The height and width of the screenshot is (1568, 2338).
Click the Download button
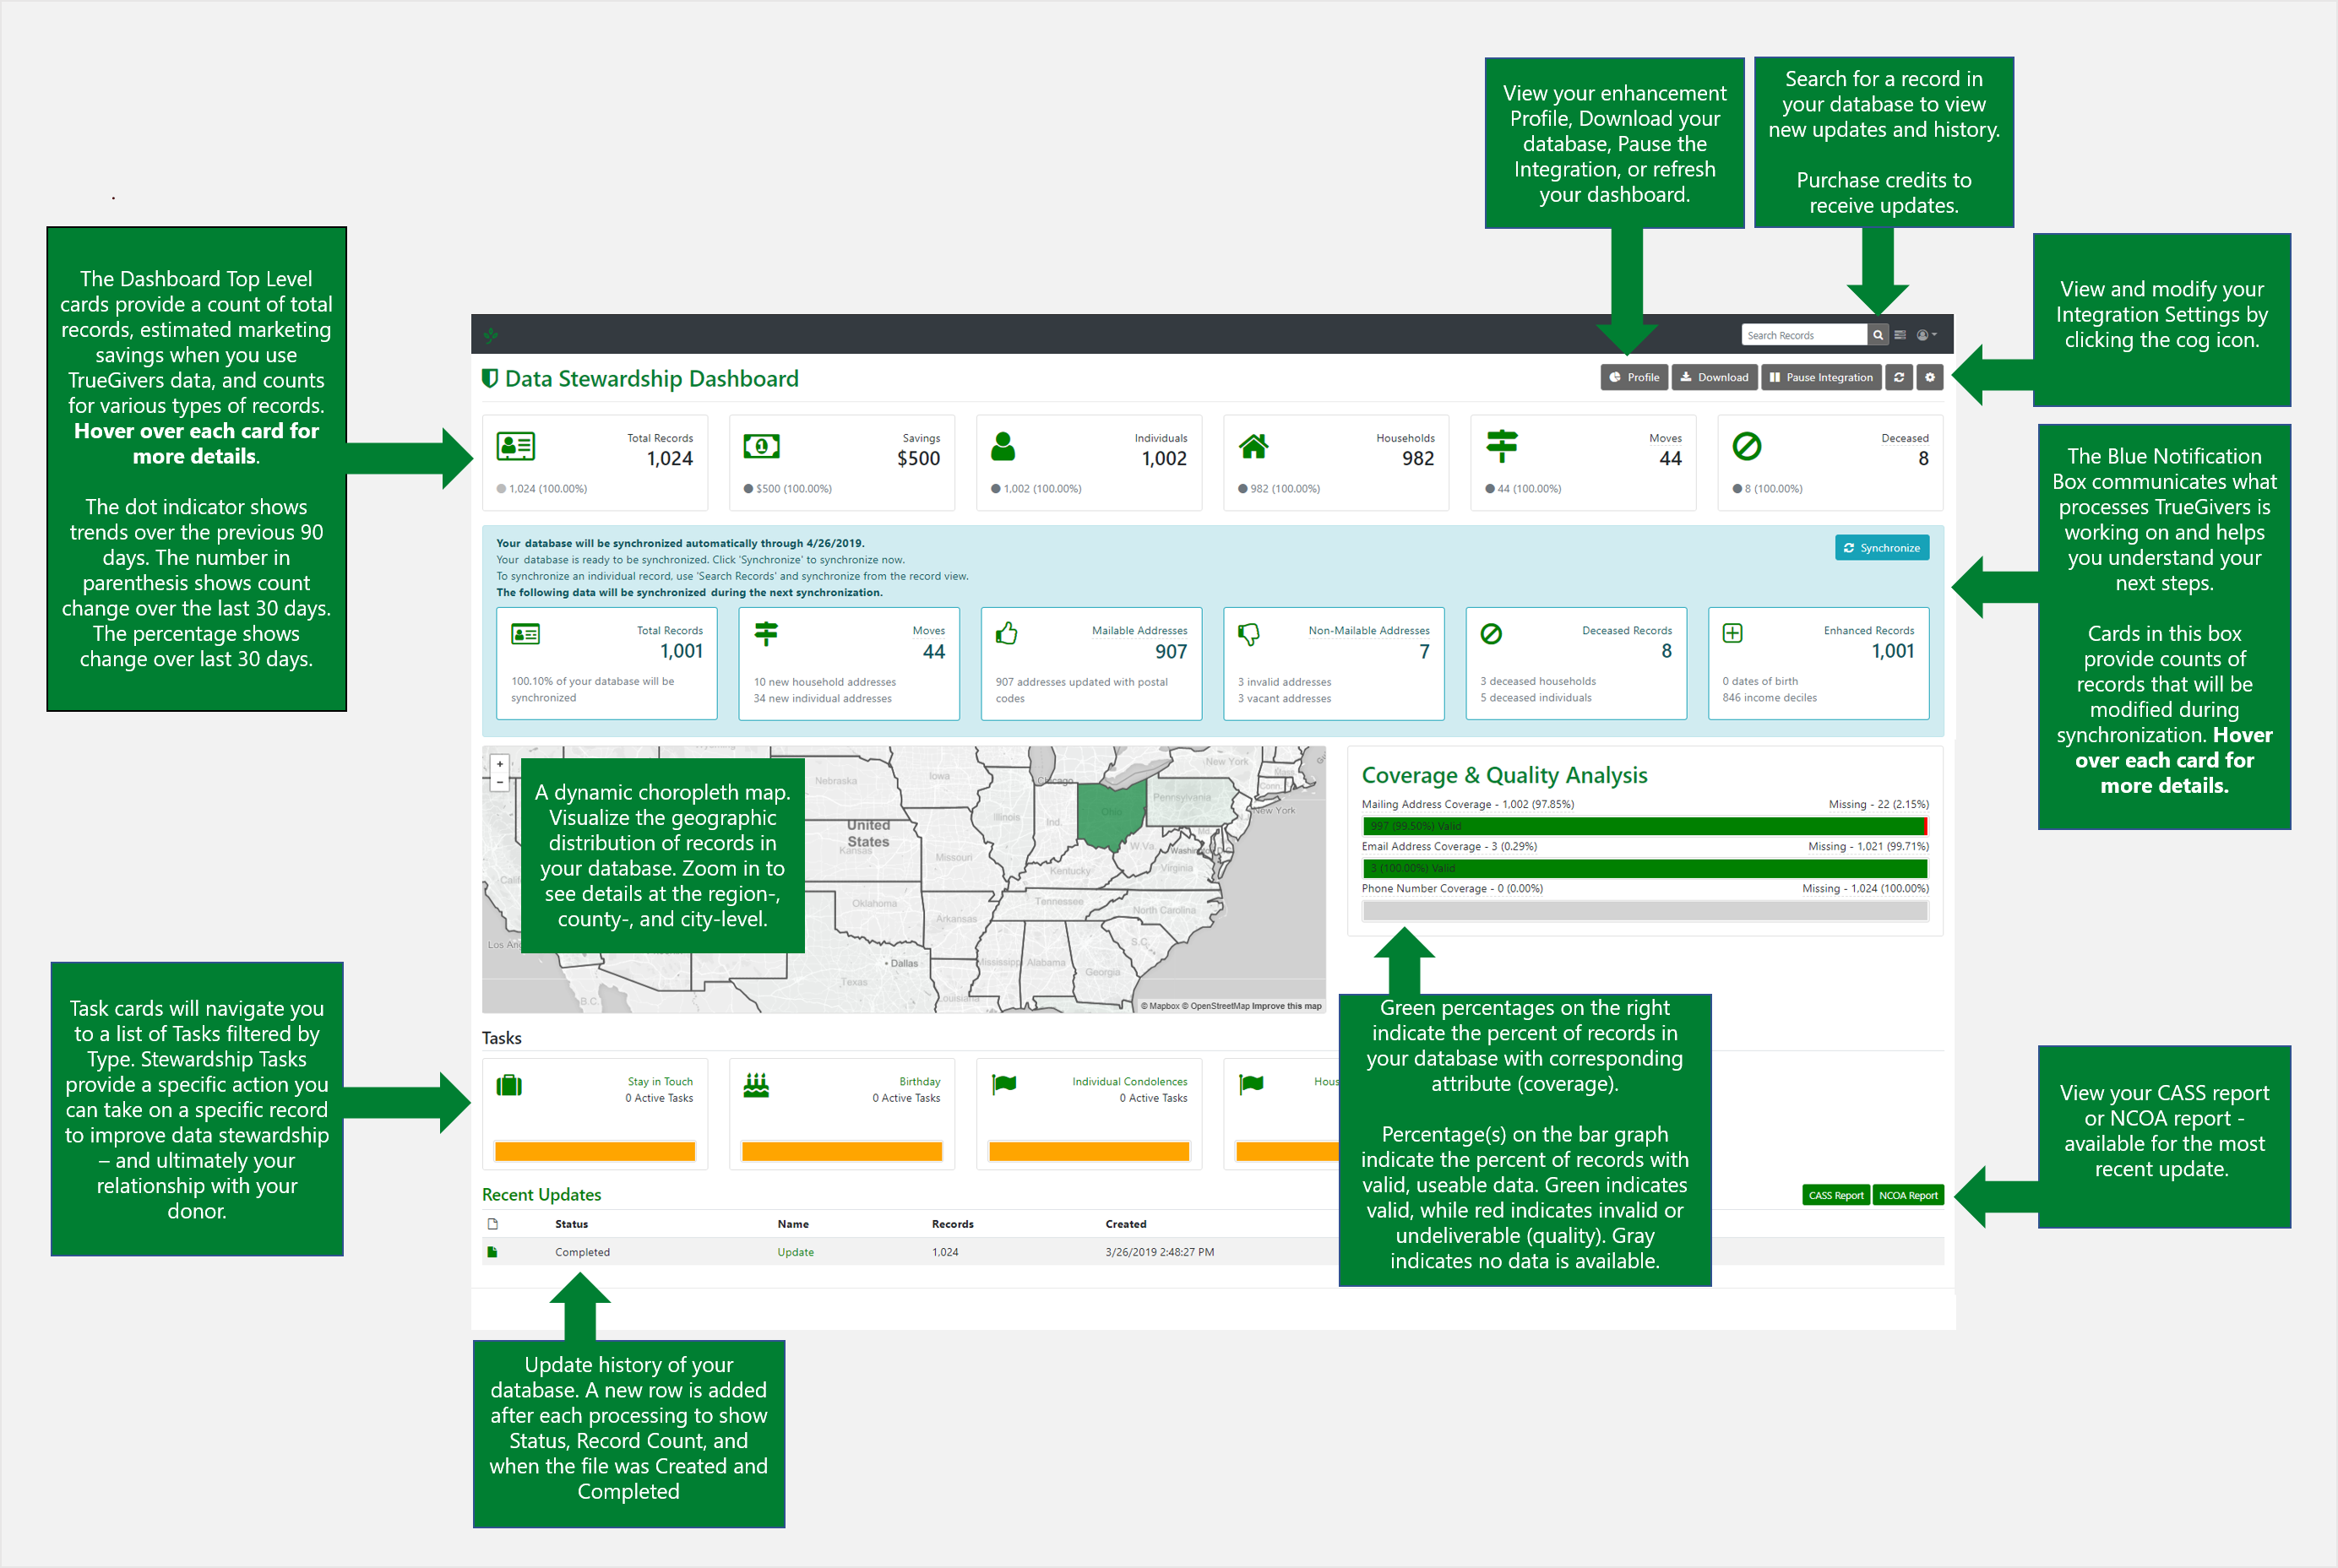point(1714,377)
